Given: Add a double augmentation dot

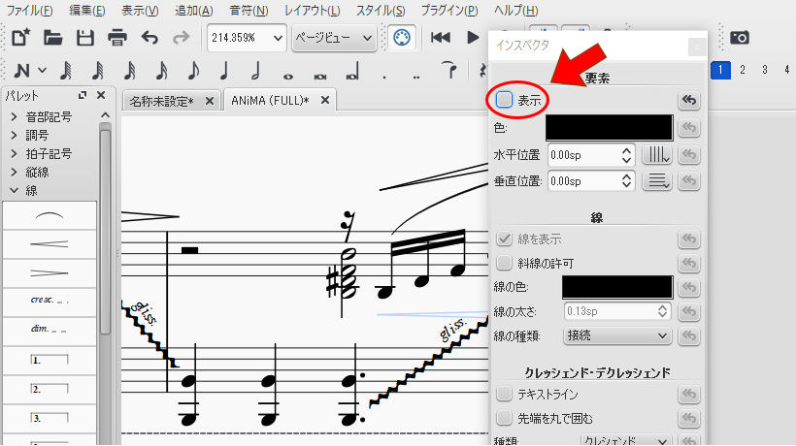Looking at the screenshot, I should click(x=416, y=77).
